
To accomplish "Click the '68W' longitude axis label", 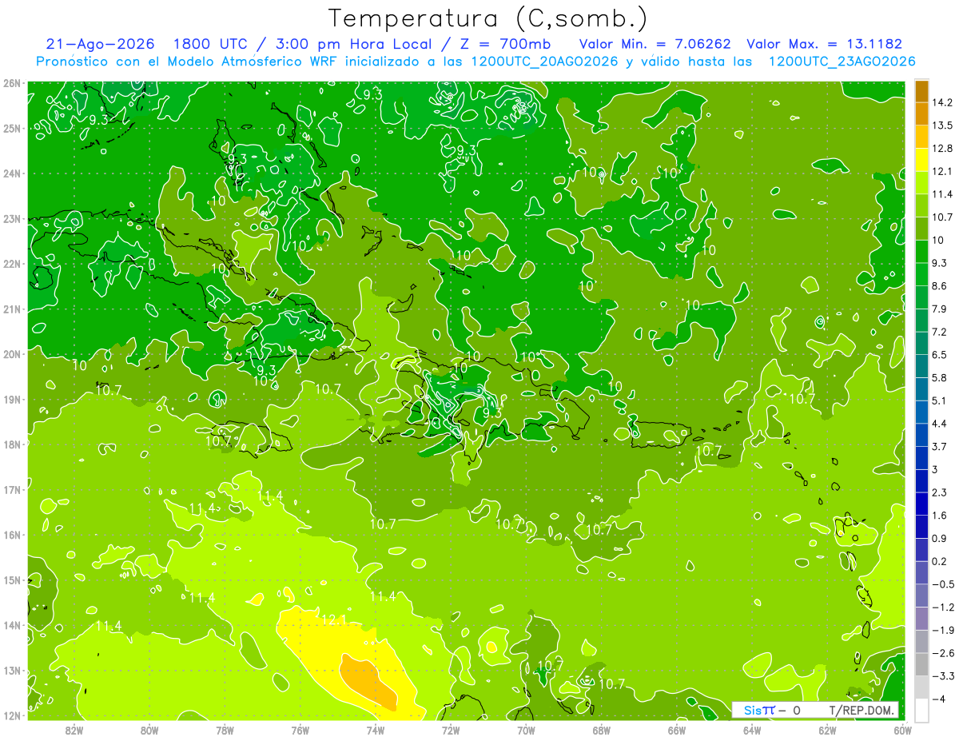I will tap(602, 730).
